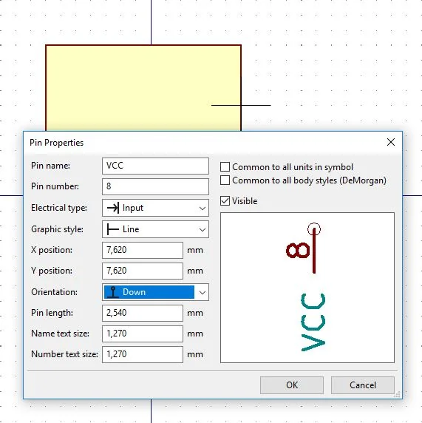Confirm pin settings with the OK button

click(292, 385)
